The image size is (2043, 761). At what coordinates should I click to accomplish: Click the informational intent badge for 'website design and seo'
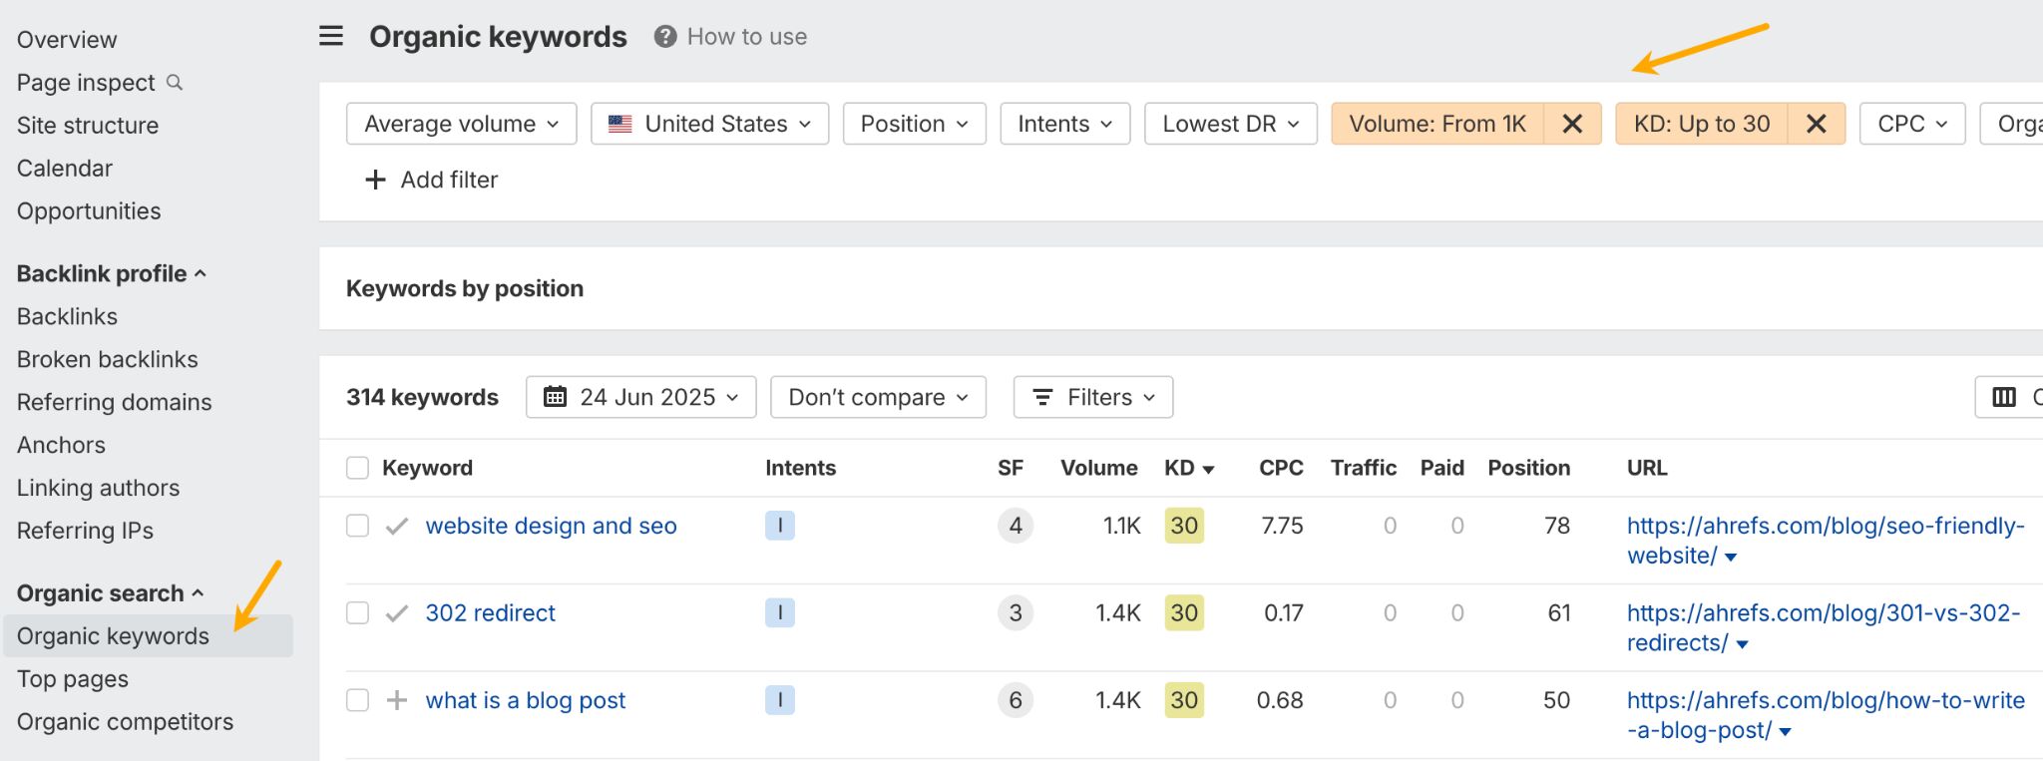(779, 526)
